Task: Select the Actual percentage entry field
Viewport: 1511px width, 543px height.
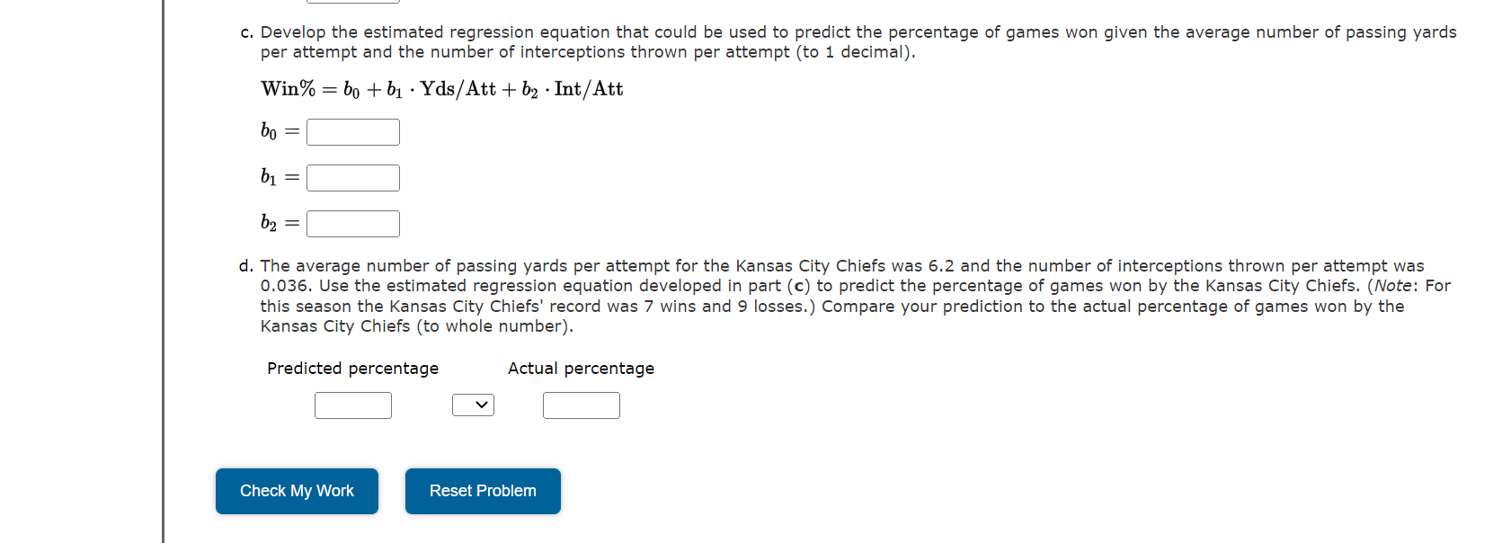Action: [581, 405]
